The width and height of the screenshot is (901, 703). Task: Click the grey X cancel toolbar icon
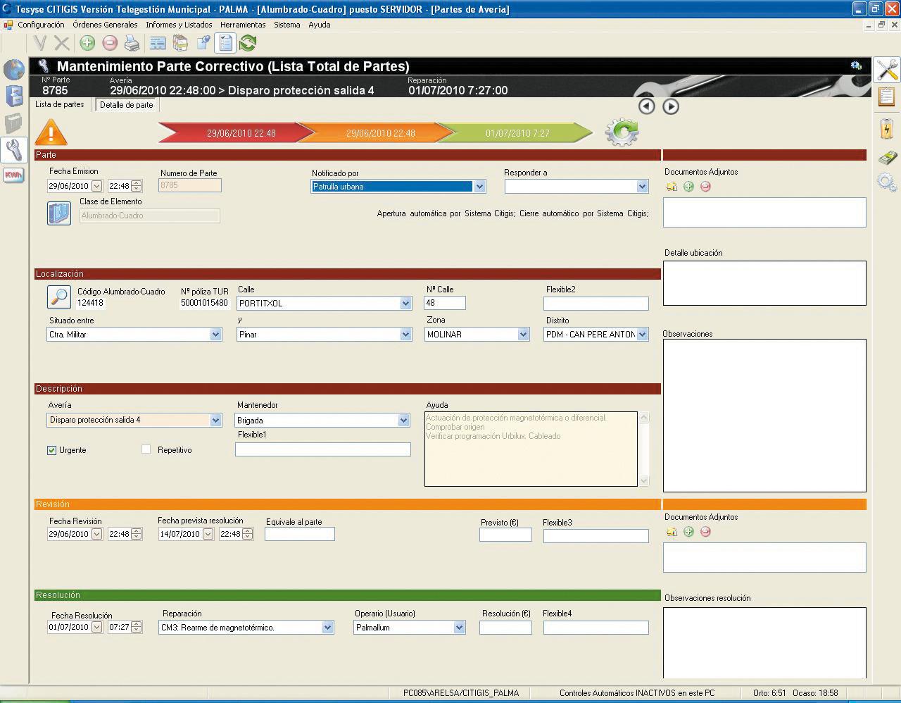click(x=62, y=44)
